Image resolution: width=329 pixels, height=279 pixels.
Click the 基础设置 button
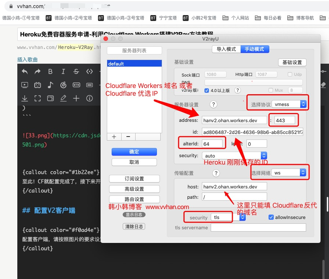click(292, 62)
